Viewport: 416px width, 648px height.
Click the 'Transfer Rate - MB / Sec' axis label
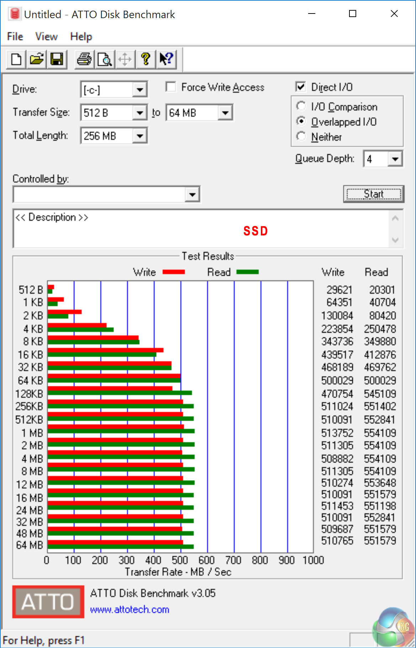(x=178, y=572)
